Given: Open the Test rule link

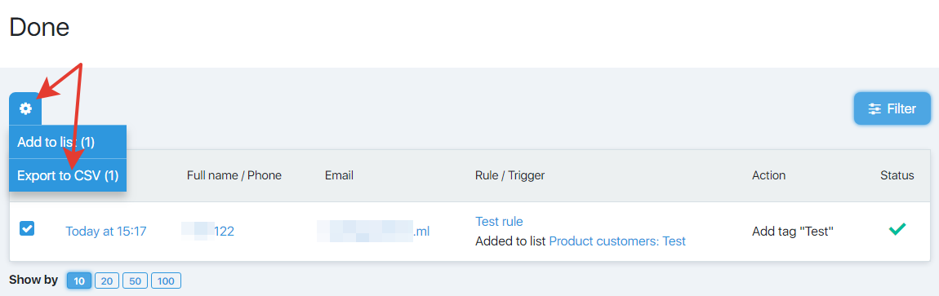Looking at the screenshot, I should point(499,221).
